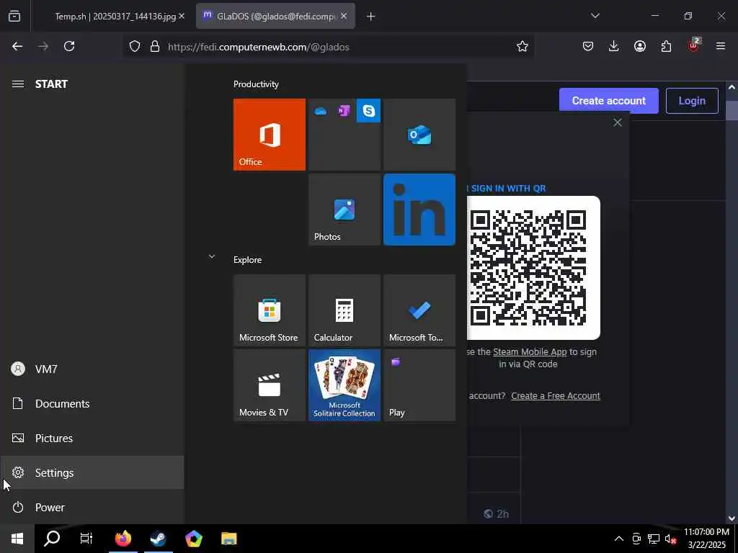Click the muted volume tray icon
This screenshot has height=553, width=738.
pyautogui.click(x=670, y=539)
